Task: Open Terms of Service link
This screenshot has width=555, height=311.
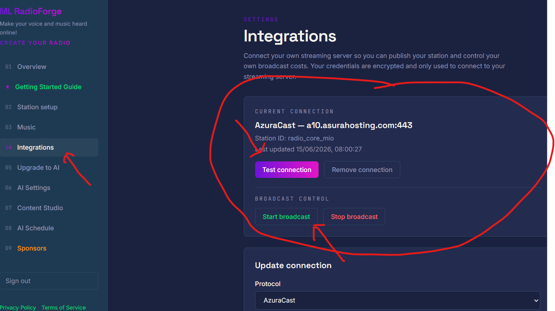Action: coord(64,307)
